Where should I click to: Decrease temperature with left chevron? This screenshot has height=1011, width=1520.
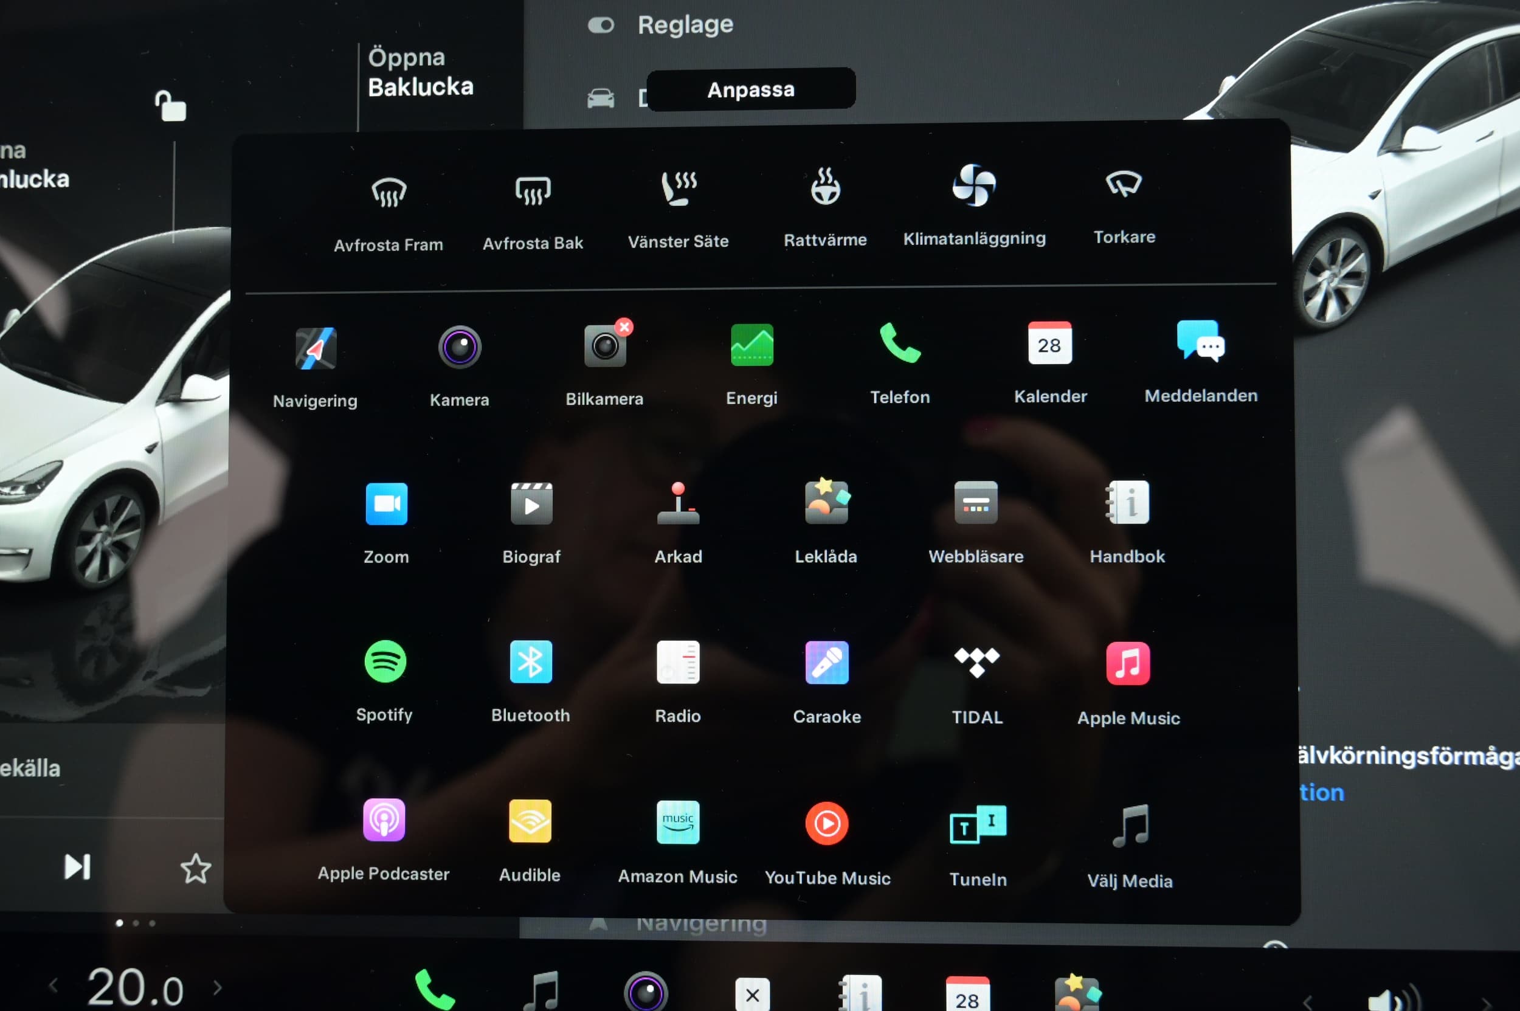pyautogui.click(x=54, y=985)
